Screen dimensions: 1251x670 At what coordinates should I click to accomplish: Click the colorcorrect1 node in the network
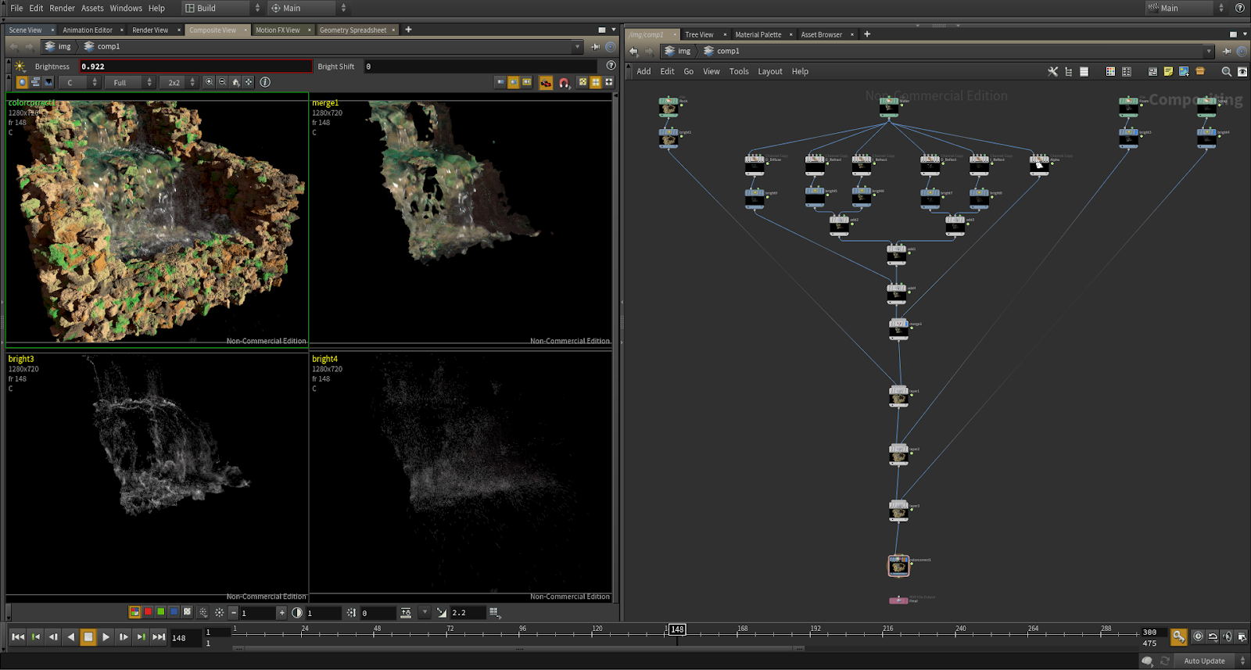(898, 565)
